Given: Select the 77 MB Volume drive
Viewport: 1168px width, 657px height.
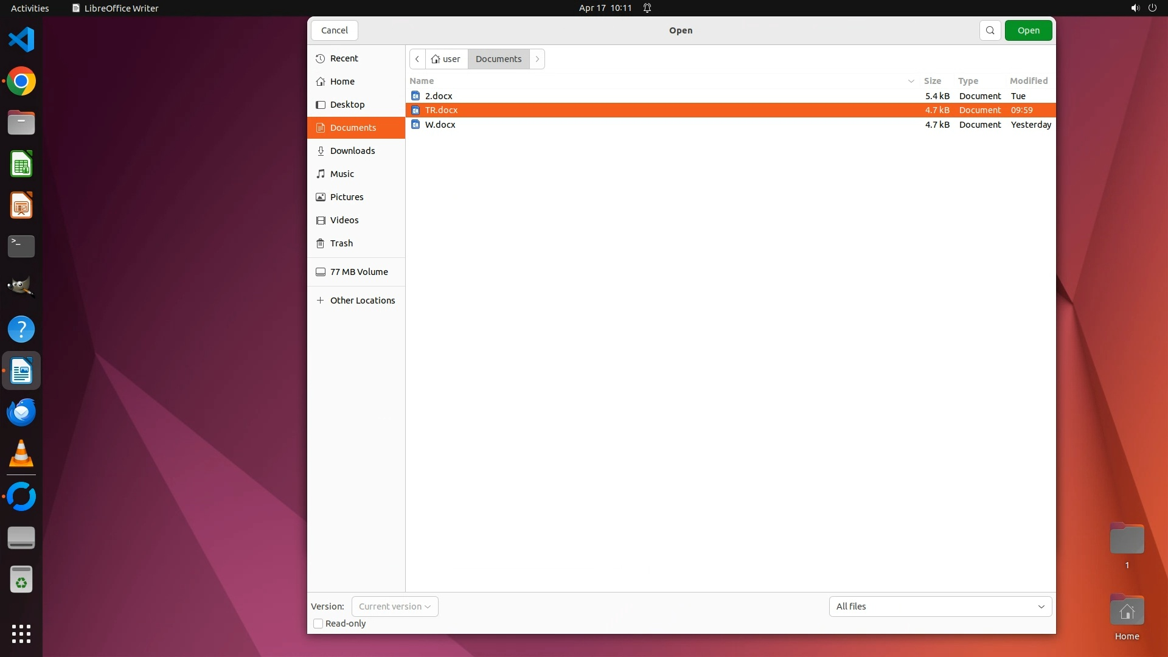Looking at the screenshot, I should pos(358,272).
